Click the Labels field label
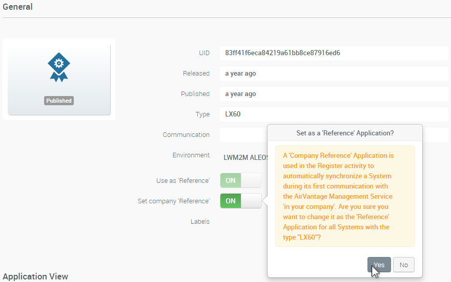The width and height of the screenshot is (451, 282). point(200,222)
